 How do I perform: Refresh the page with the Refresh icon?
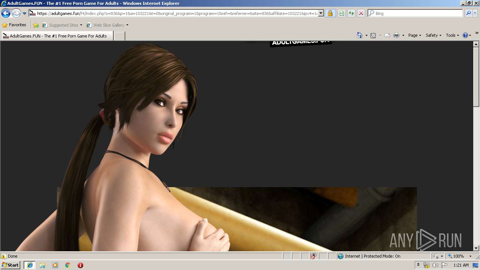coord(351,13)
